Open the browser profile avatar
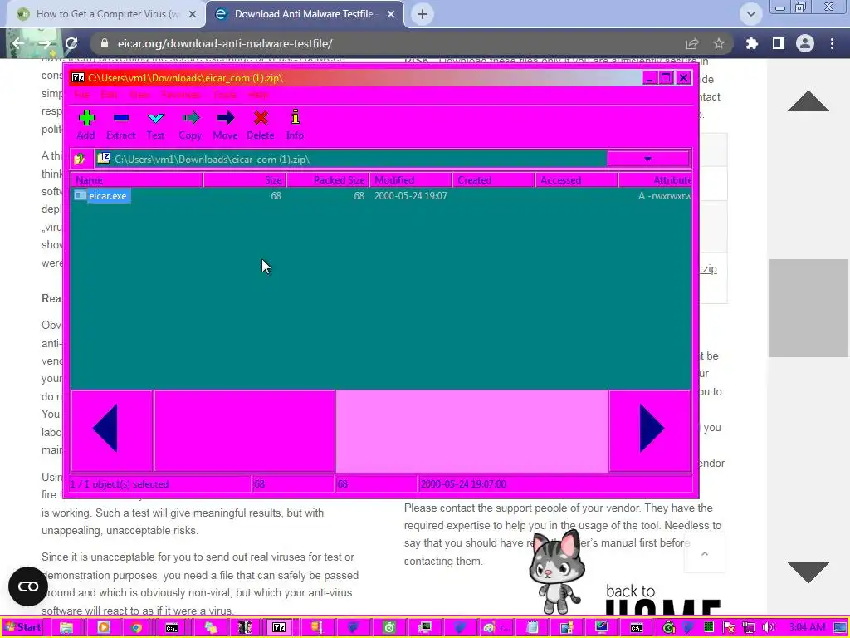The width and height of the screenshot is (850, 638). tap(805, 43)
